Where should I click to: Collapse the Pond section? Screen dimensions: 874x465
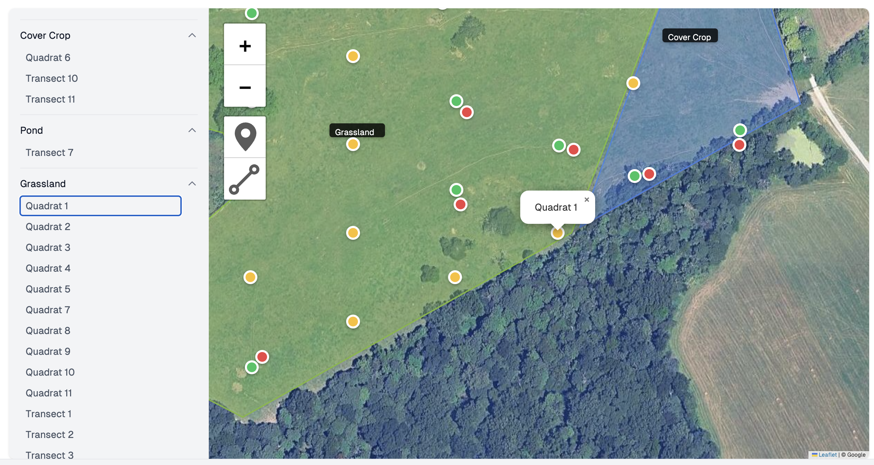[192, 130]
